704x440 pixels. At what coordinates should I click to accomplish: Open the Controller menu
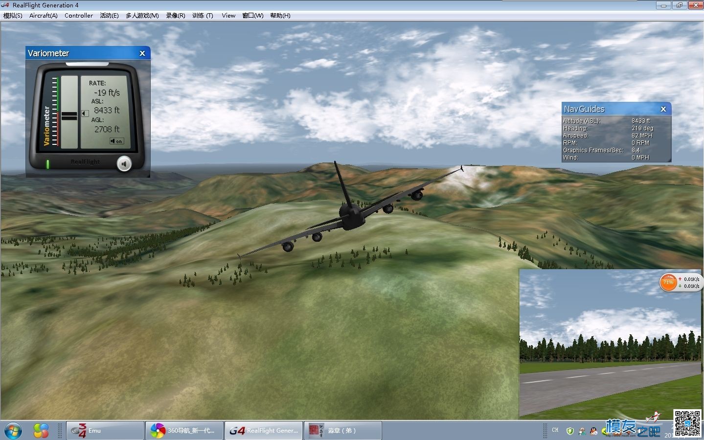click(78, 16)
